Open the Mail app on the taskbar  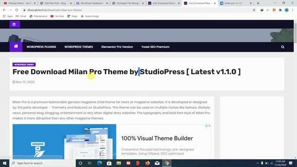tap(157, 163)
